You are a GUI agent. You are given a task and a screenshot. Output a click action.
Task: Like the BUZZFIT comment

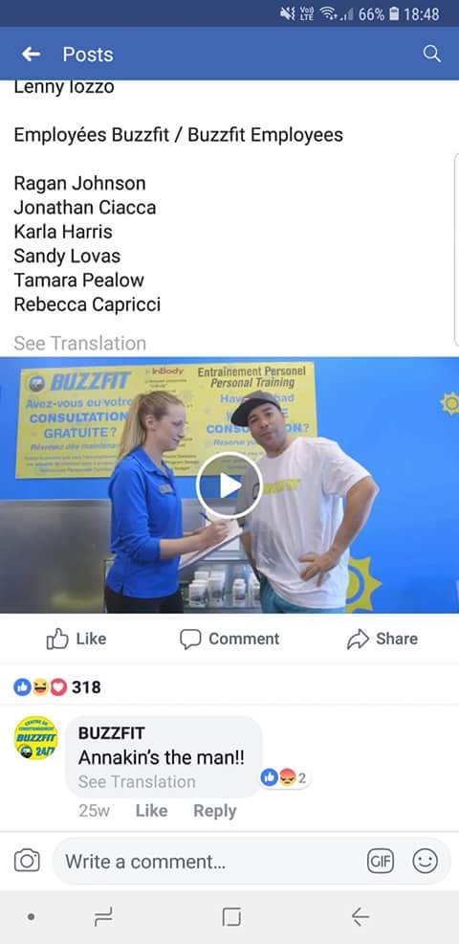tap(151, 811)
